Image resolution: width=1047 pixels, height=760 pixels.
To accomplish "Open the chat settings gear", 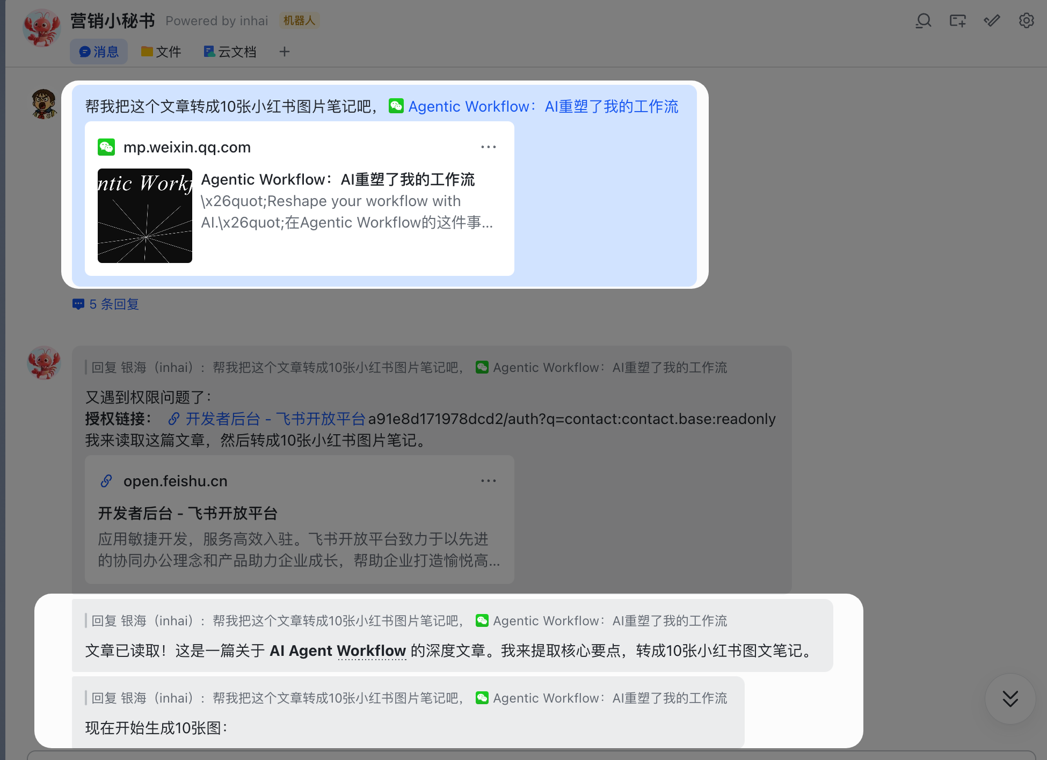I will pyautogui.click(x=1026, y=21).
